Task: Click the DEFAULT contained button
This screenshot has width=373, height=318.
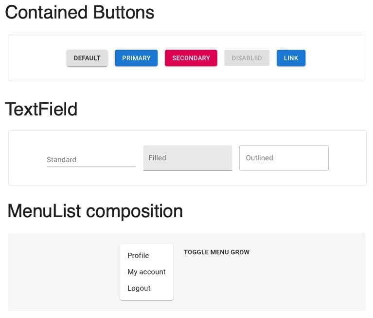Action: (87, 58)
